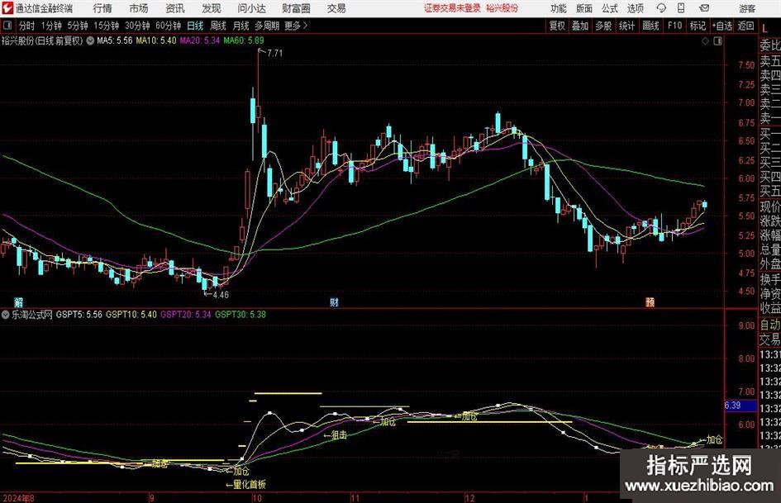
Task: Open the 选项 options dropdown
Action: [635, 8]
